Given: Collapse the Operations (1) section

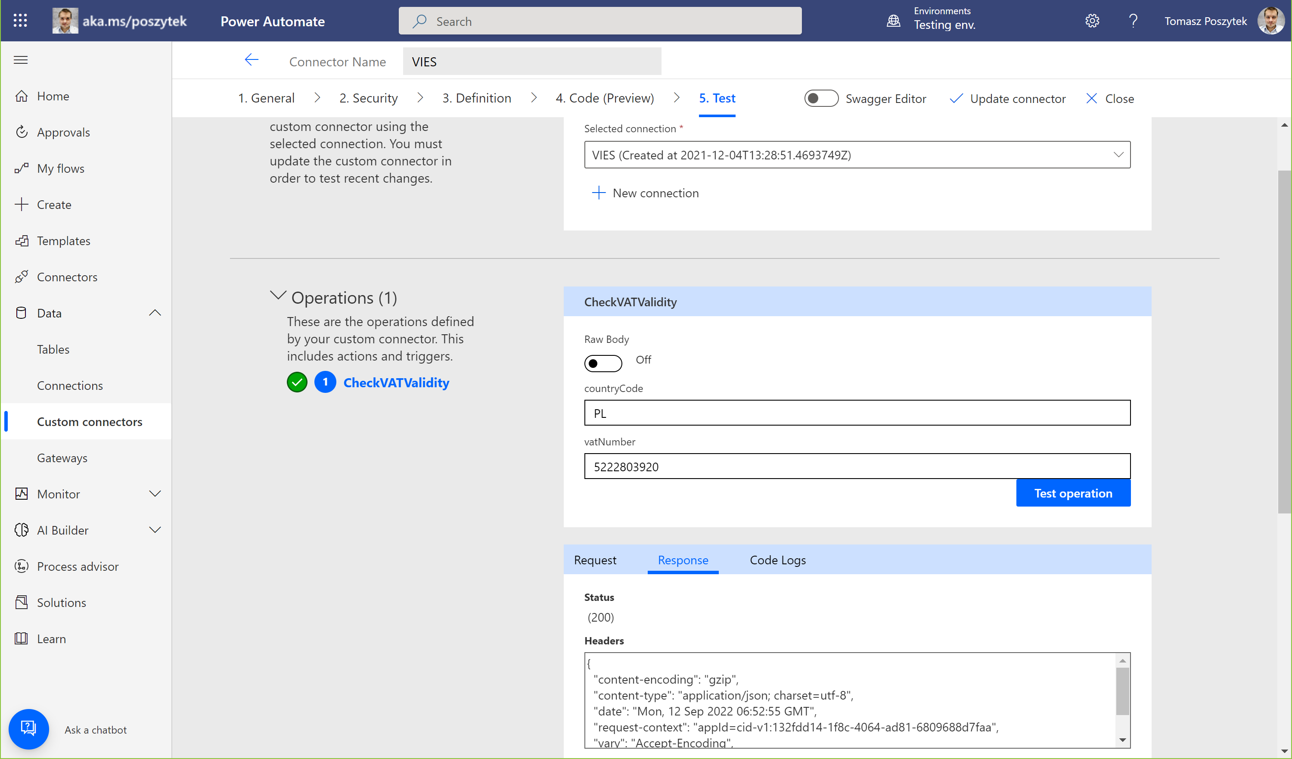Looking at the screenshot, I should pos(278,296).
